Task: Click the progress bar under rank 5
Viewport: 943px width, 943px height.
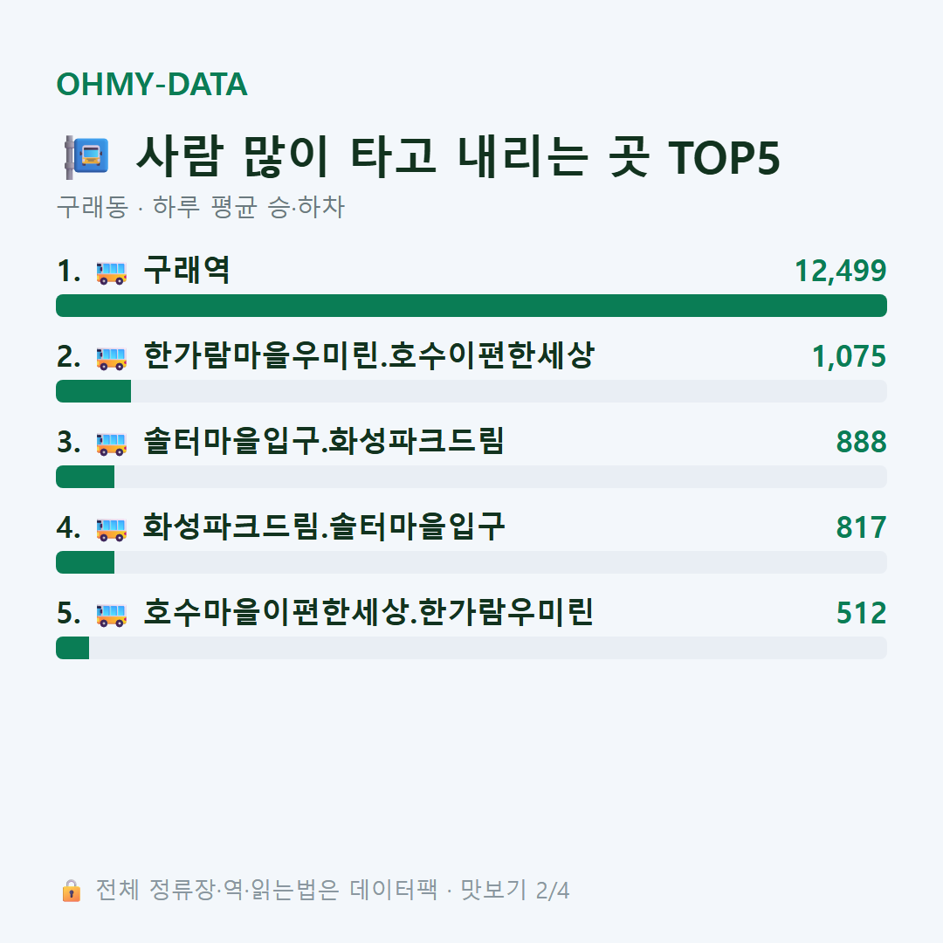Action: point(471,648)
